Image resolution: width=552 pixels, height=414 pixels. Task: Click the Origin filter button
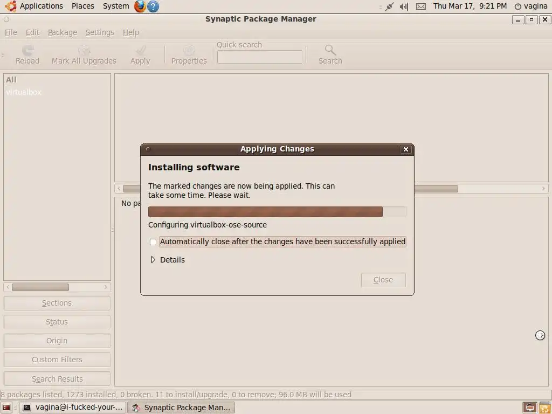(x=57, y=341)
